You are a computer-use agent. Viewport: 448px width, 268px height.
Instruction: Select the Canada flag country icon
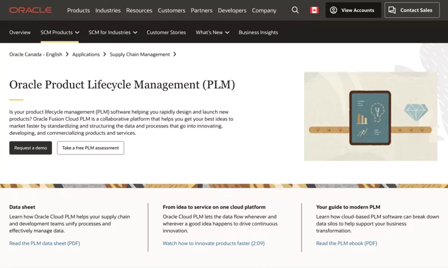pyautogui.click(x=314, y=10)
